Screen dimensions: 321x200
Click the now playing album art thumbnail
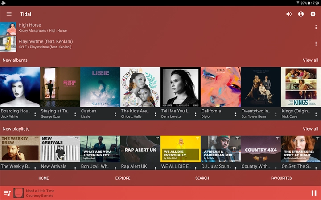19,193
